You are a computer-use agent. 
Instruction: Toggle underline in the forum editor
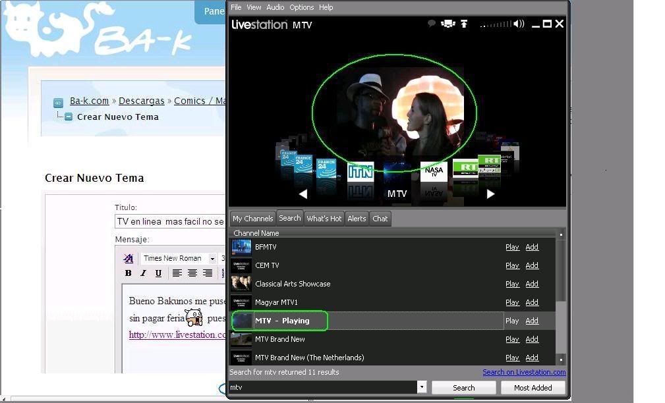(158, 273)
